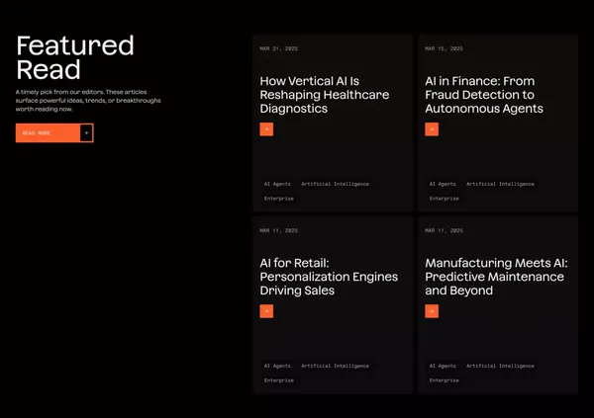Select Artificial Intelligence tag on Manufacturing card
594x418 pixels.
click(500, 366)
